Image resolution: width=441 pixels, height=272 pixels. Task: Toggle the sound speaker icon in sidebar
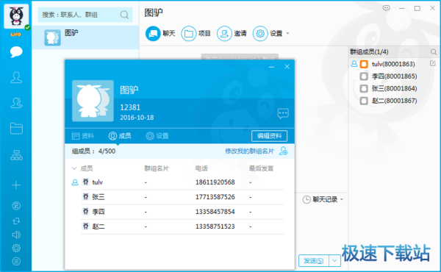(x=16, y=235)
